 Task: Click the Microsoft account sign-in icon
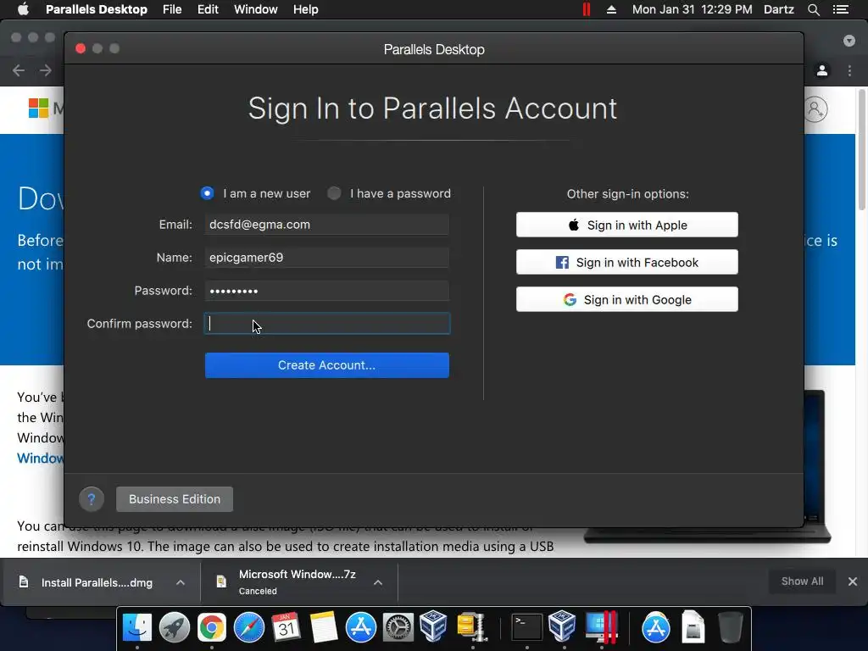815,109
